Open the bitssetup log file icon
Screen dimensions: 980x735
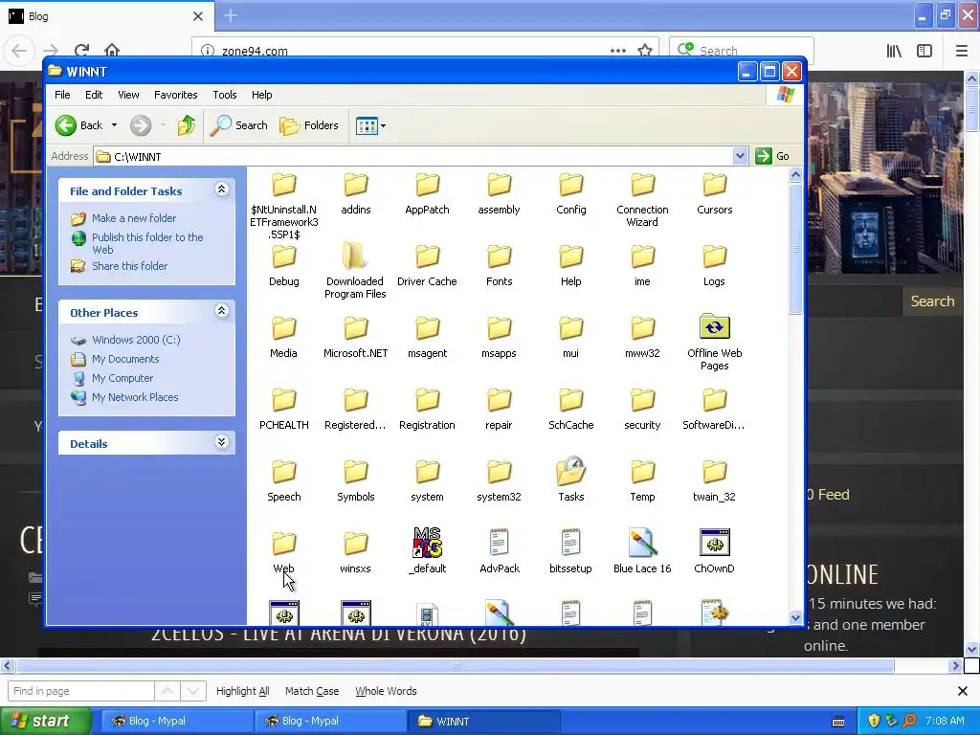[x=570, y=543]
